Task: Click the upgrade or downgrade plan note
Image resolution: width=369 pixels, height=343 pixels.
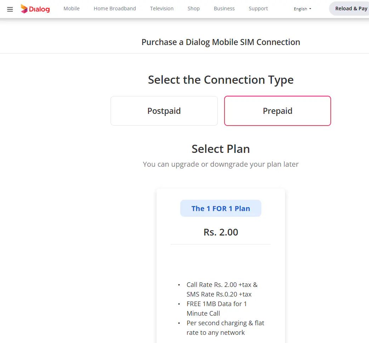Action: point(221,164)
